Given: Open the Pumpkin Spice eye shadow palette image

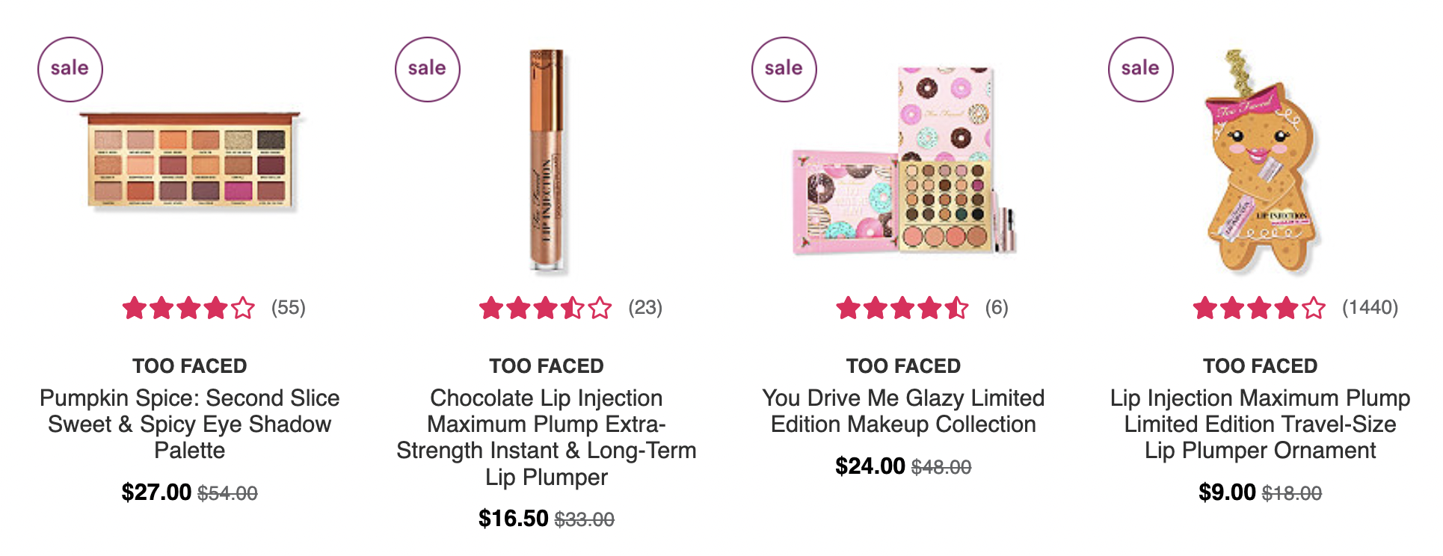Looking at the screenshot, I should (x=190, y=160).
